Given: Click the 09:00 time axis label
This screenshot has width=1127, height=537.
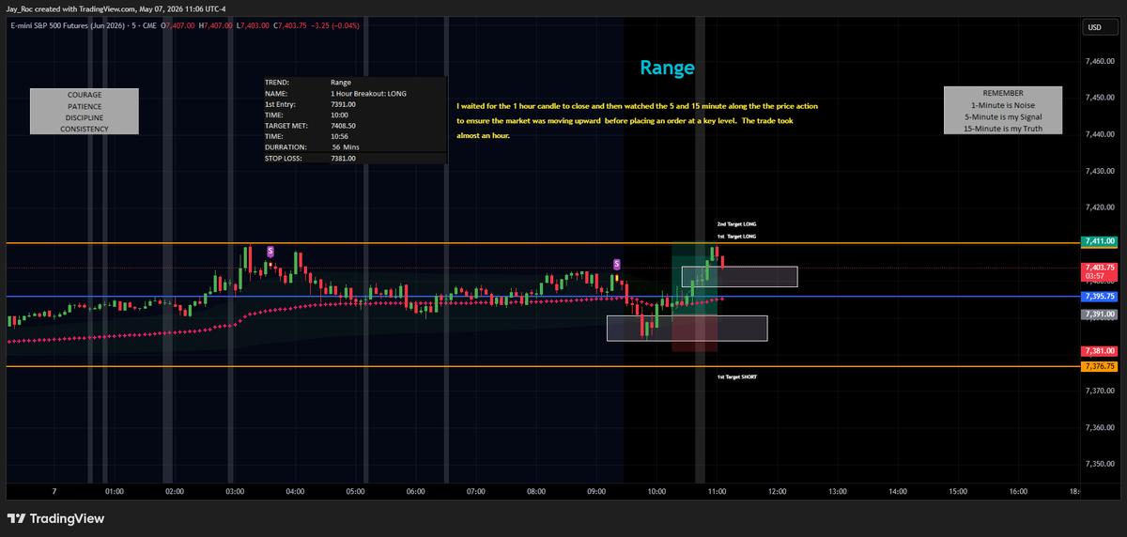Looking at the screenshot, I should tap(596, 491).
